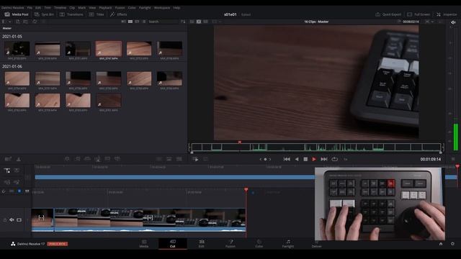The width and height of the screenshot is (461, 259).
Task: Switch to the Media page tab
Action: pos(144,243)
